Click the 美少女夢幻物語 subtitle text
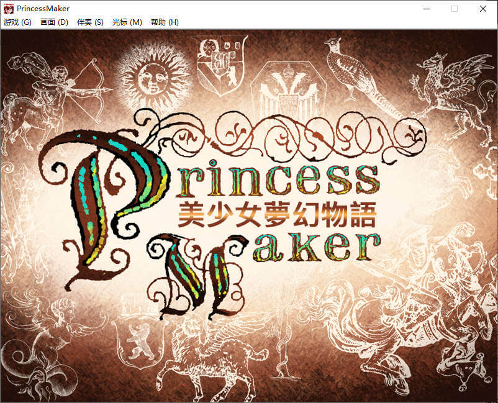 point(277,216)
